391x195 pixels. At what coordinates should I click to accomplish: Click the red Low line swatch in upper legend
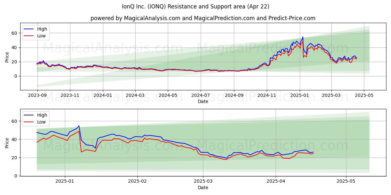(x=29, y=36)
